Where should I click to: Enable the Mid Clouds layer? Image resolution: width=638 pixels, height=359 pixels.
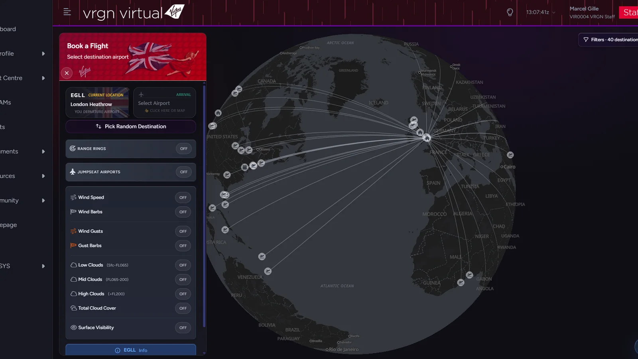pyautogui.click(x=183, y=280)
